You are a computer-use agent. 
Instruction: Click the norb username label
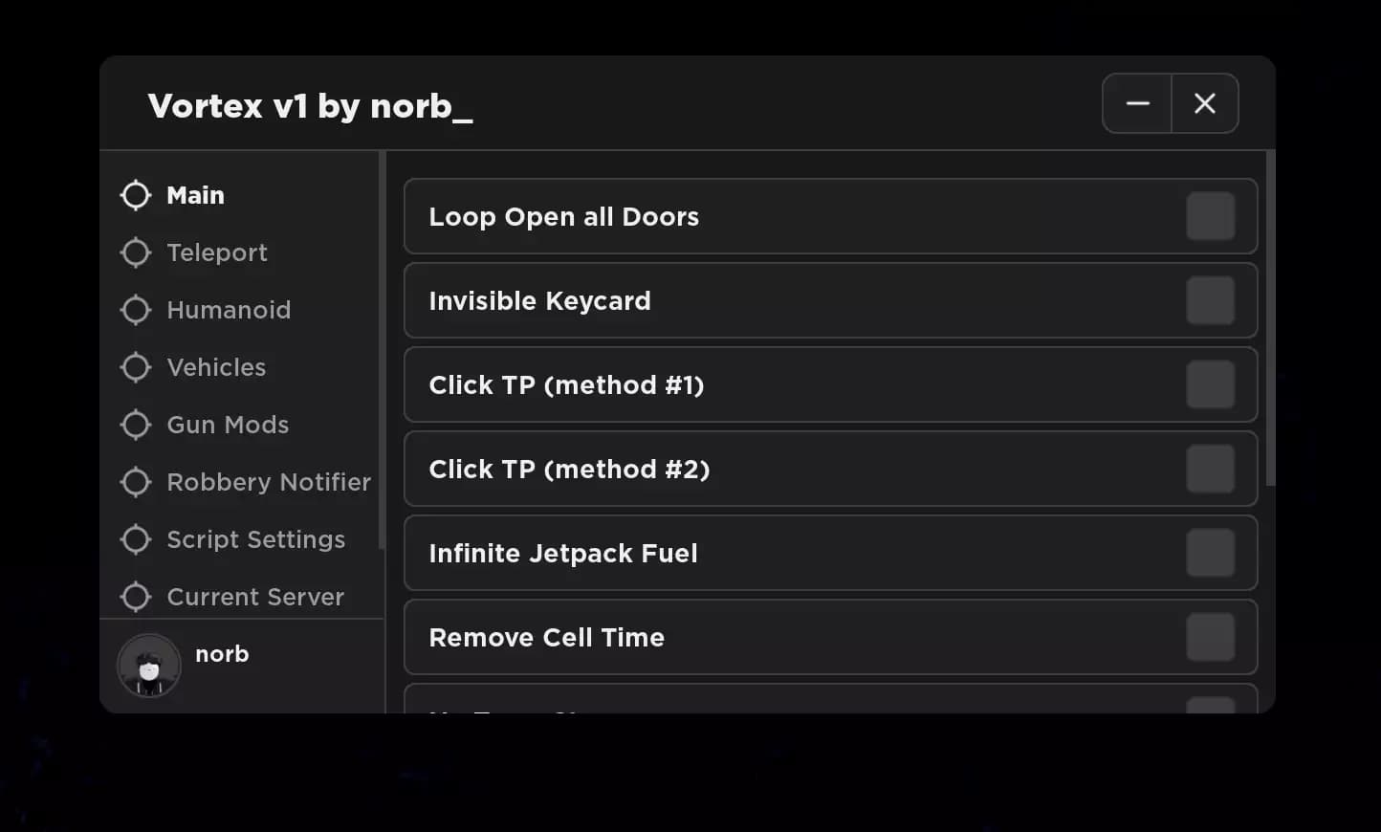[222, 654]
